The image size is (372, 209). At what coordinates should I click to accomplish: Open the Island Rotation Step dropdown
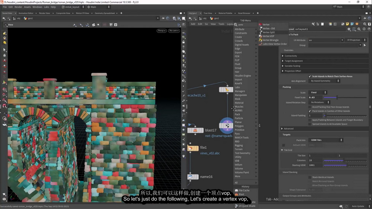[x=319, y=102]
